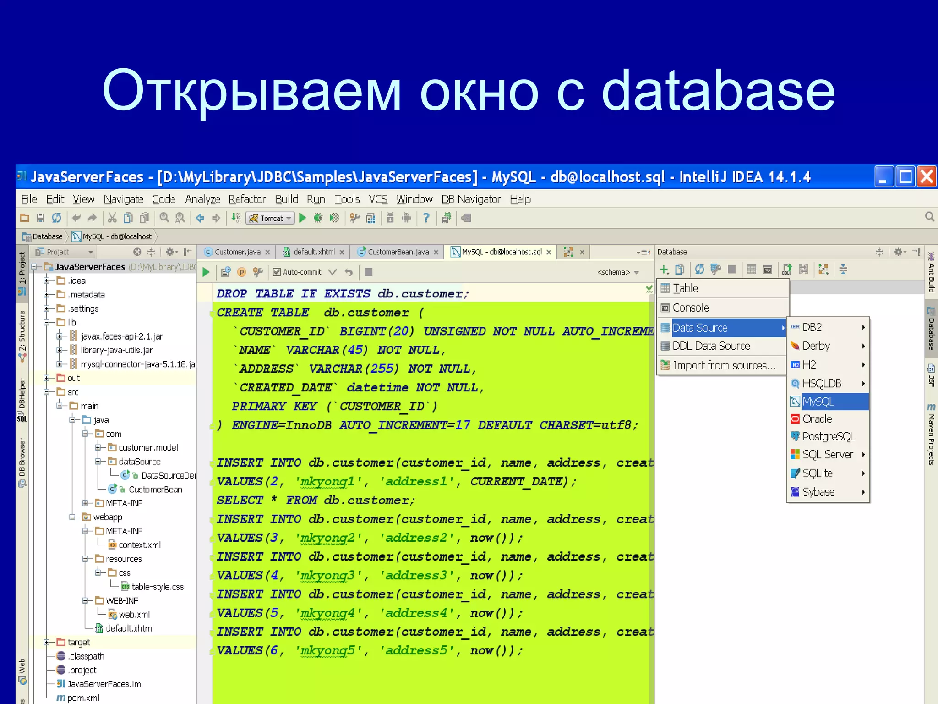Click the rollback arrow in SQL editor toolbar
The height and width of the screenshot is (704, 938).
[349, 272]
